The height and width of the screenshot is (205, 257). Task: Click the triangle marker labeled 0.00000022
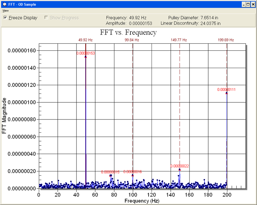(180, 169)
